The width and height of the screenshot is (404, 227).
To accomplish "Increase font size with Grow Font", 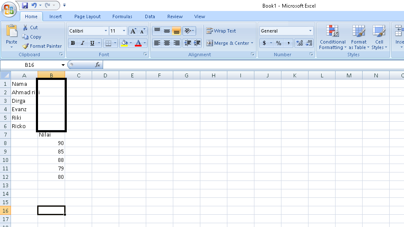I will tap(133, 31).
